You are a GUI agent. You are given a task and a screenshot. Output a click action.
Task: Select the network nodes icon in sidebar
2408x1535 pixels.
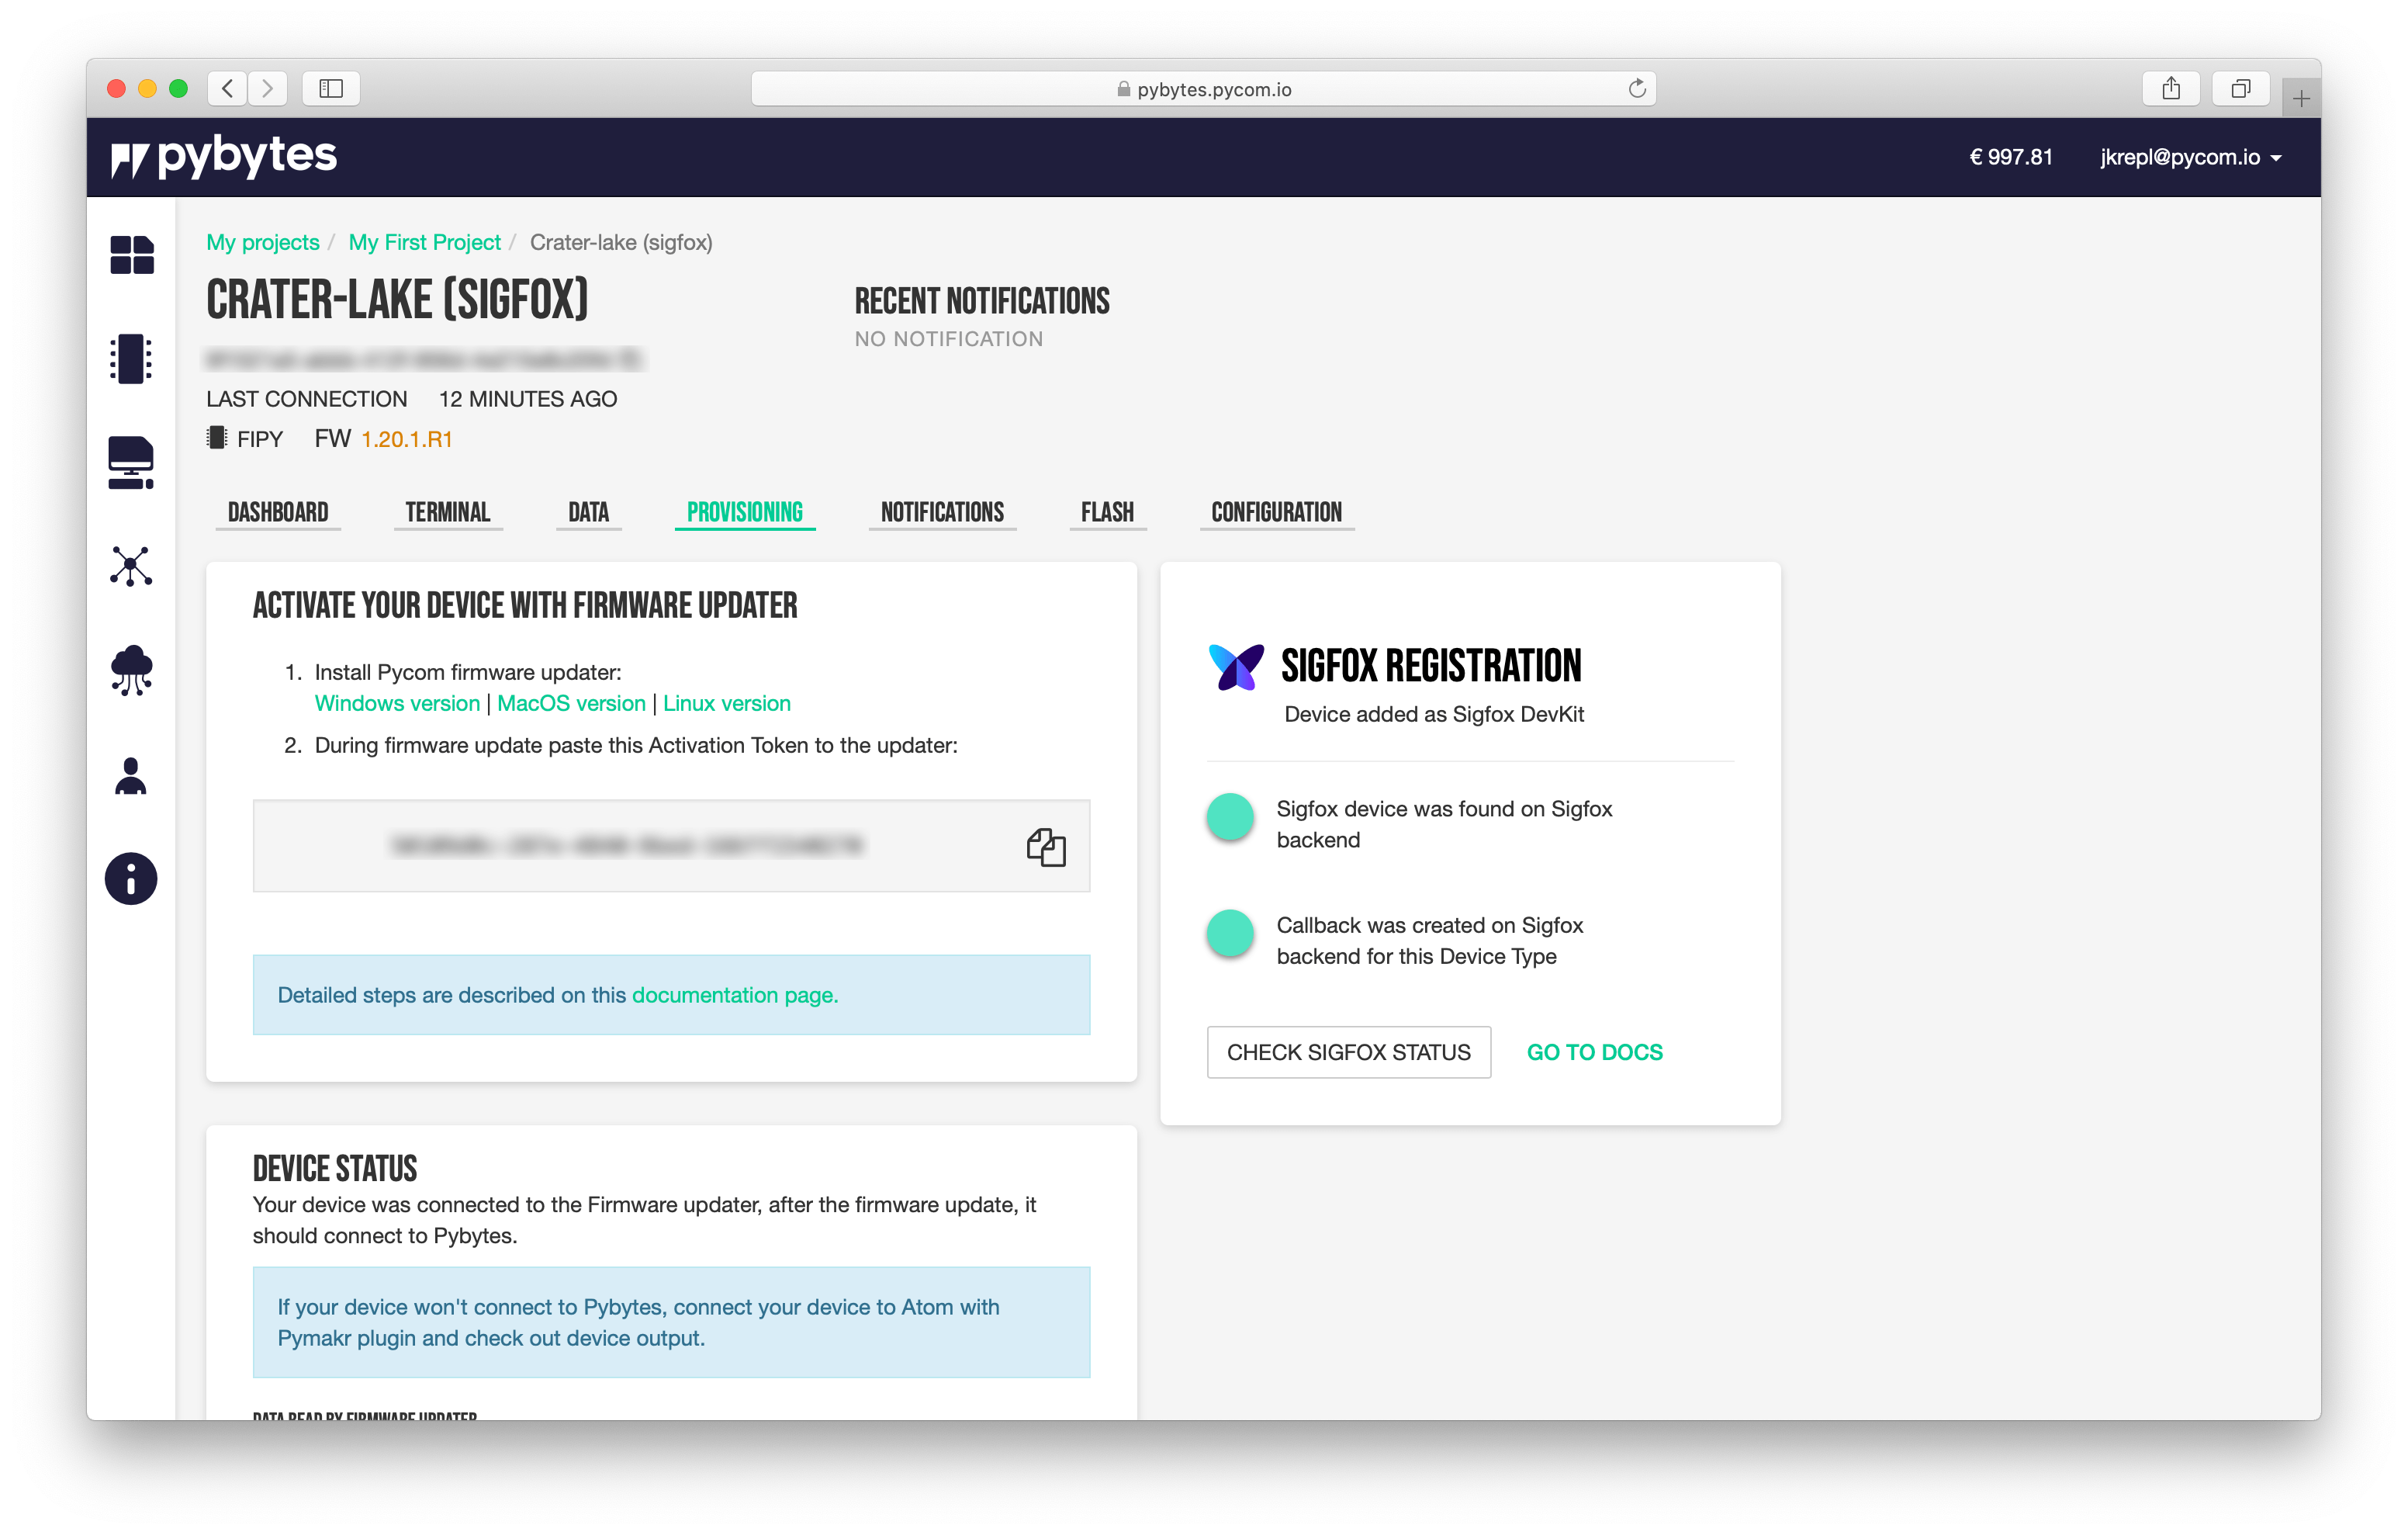131,567
